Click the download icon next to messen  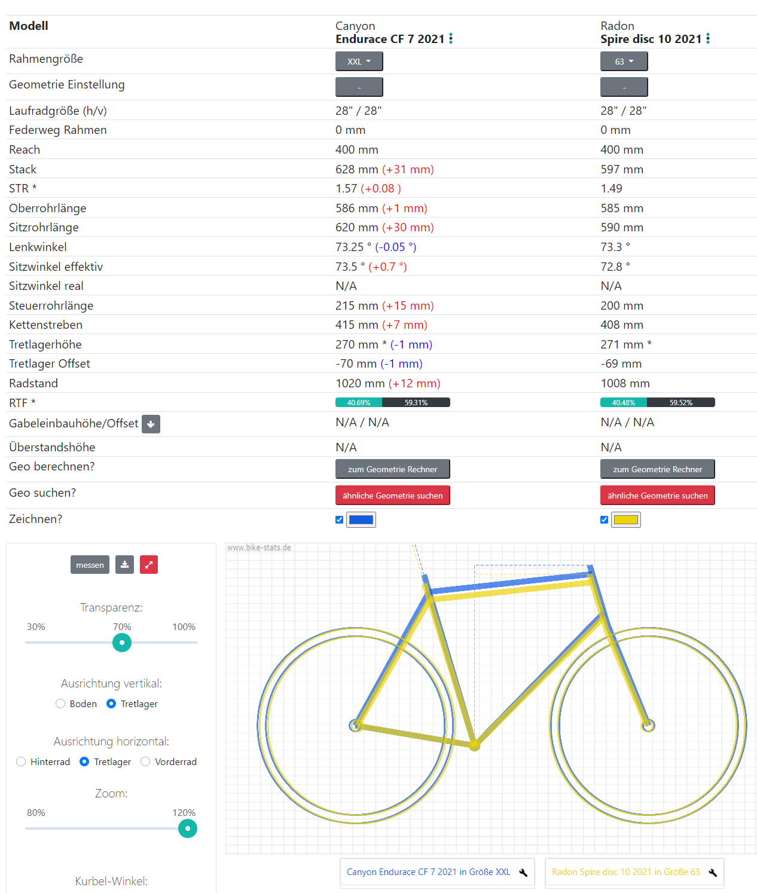tap(124, 565)
